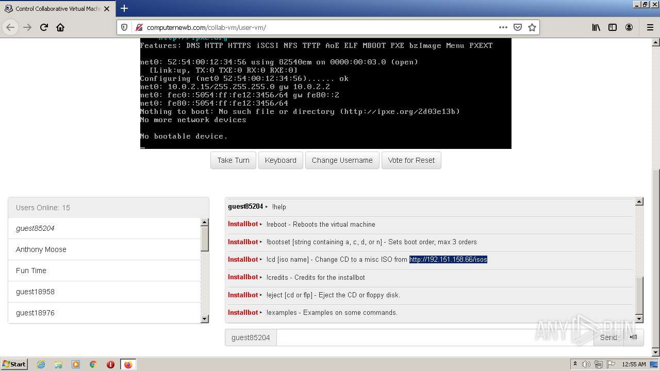Viewport: 660px width, 371px height.
Task: Select guest85204 at top of users list
Action: tap(104, 228)
